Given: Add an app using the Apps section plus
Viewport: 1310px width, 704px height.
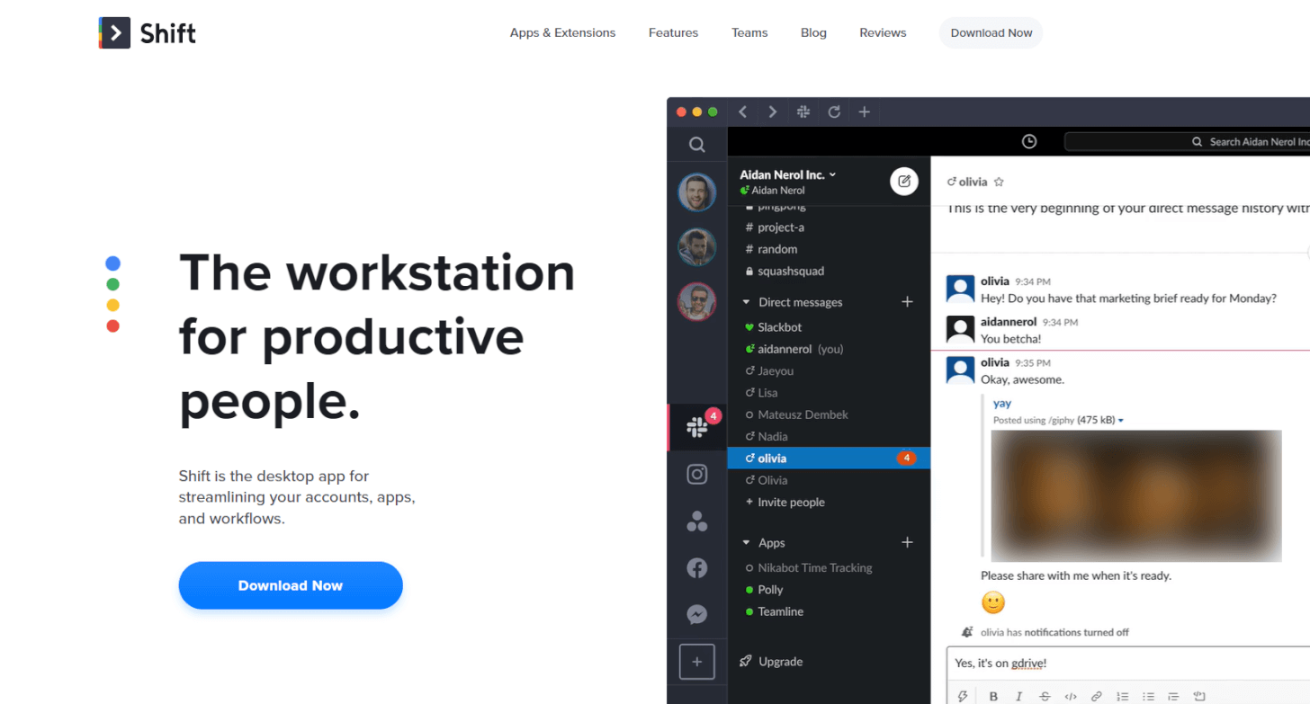Looking at the screenshot, I should (x=907, y=542).
